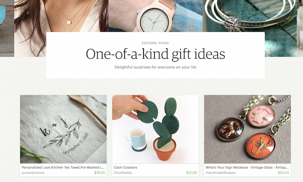Viewport: 303px width, 182px height.
Task: Select the partial turquoise banner image at left
Action: coord(7,28)
